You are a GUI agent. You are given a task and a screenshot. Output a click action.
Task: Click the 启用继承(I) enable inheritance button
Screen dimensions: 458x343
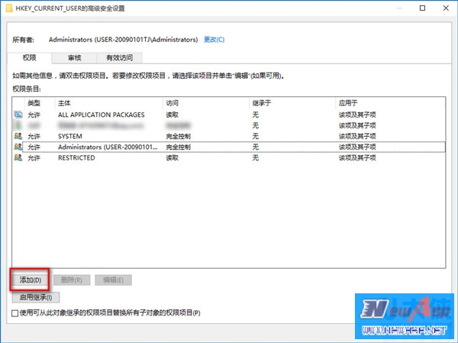point(36,297)
